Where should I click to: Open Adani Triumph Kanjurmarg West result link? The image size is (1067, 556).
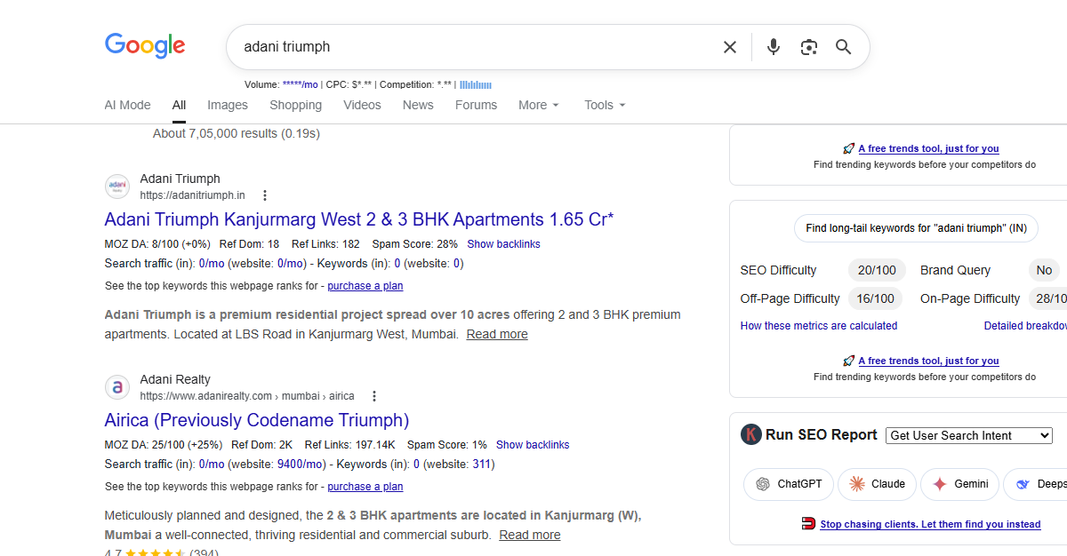click(x=359, y=219)
